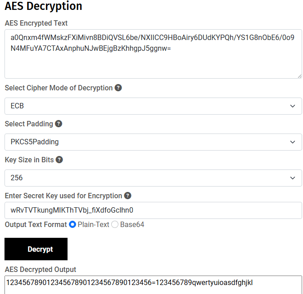Focus the AES Encrypted Text area
303x294 pixels.
pyautogui.click(x=153, y=54)
